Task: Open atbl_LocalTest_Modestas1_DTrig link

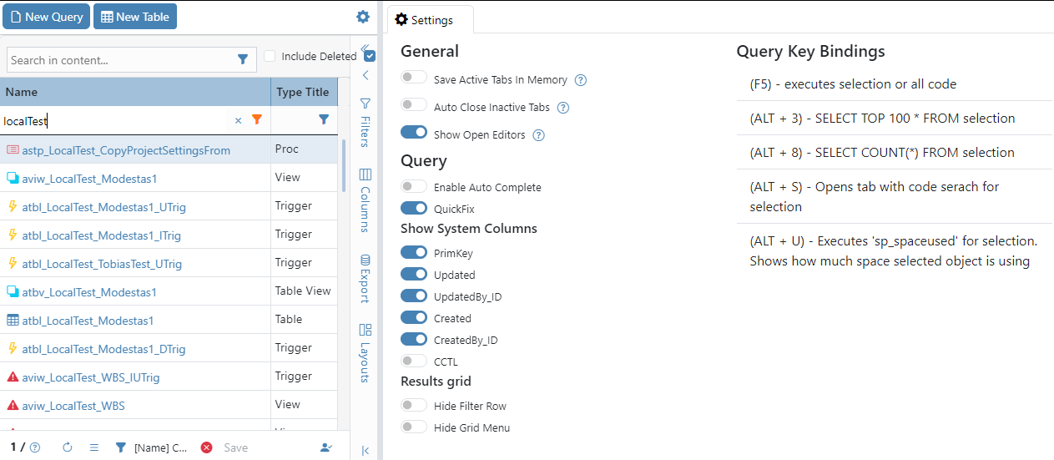Action: (x=103, y=349)
